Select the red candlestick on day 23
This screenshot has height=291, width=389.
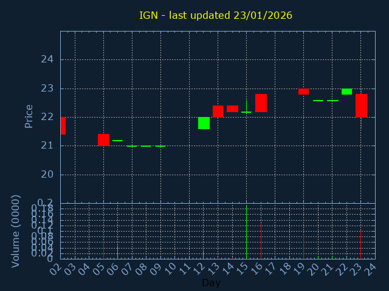pyautogui.click(x=361, y=105)
